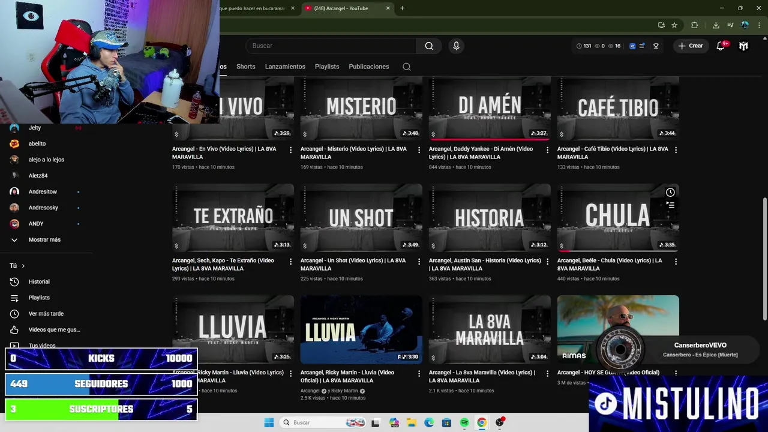Open options menu for Café Tibio video
This screenshot has height=432, width=768.
pos(676,149)
